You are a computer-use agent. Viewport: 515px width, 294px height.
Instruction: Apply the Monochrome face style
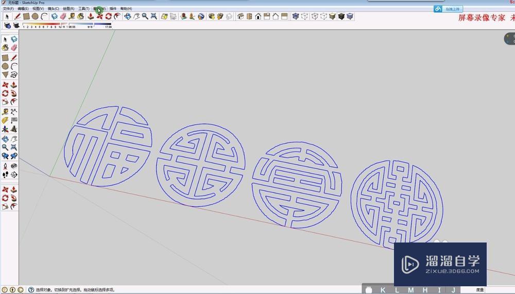350,16
